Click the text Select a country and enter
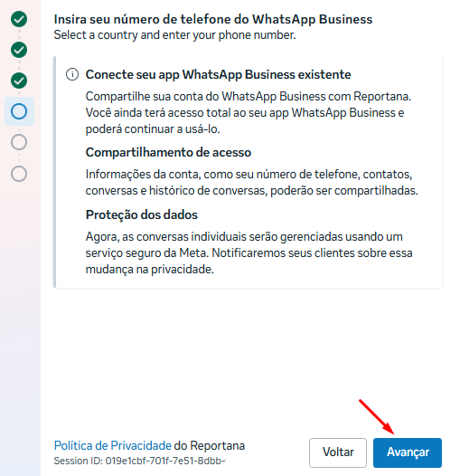 [x=174, y=35]
